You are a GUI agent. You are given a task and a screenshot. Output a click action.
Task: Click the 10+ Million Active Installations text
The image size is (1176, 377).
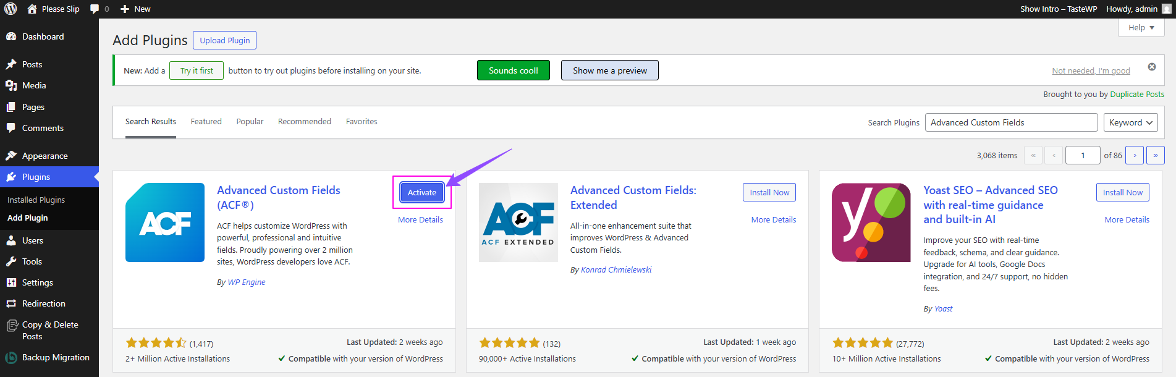886,359
